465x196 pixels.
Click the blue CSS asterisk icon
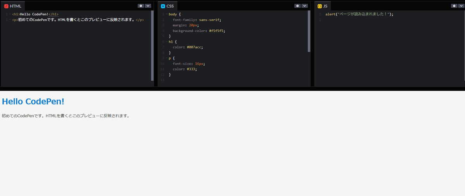[163, 6]
